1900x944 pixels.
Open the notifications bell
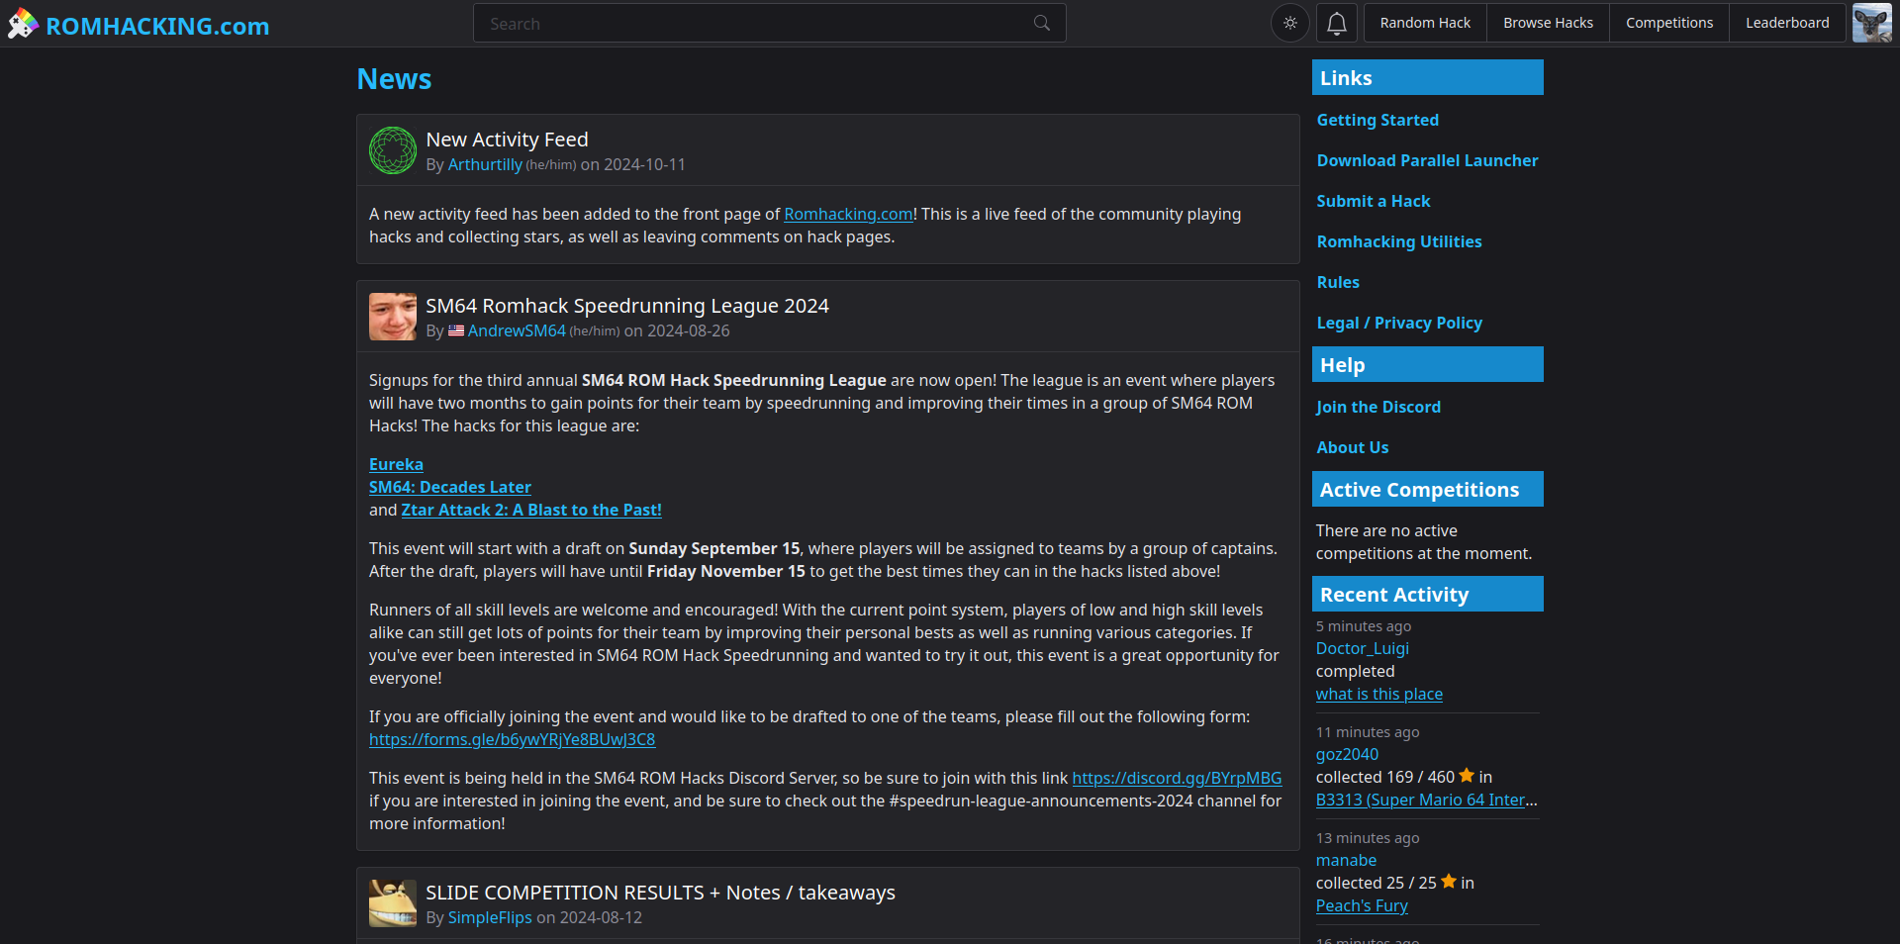(x=1336, y=23)
